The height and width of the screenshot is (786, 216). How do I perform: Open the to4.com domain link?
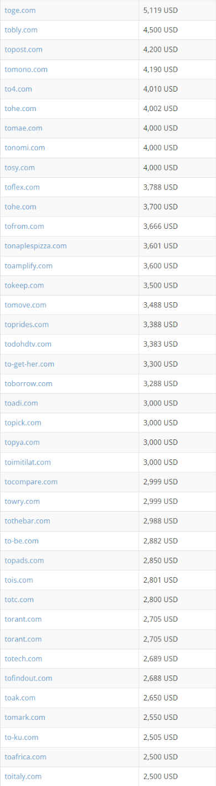coord(18,89)
